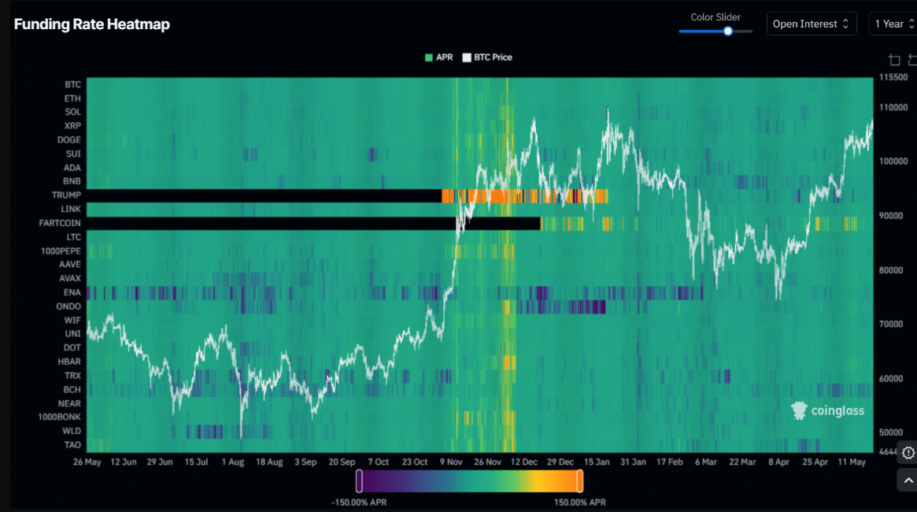This screenshot has height=512, width=917.
Task: Click the BTC row label
Action: (x=72, y=85)
